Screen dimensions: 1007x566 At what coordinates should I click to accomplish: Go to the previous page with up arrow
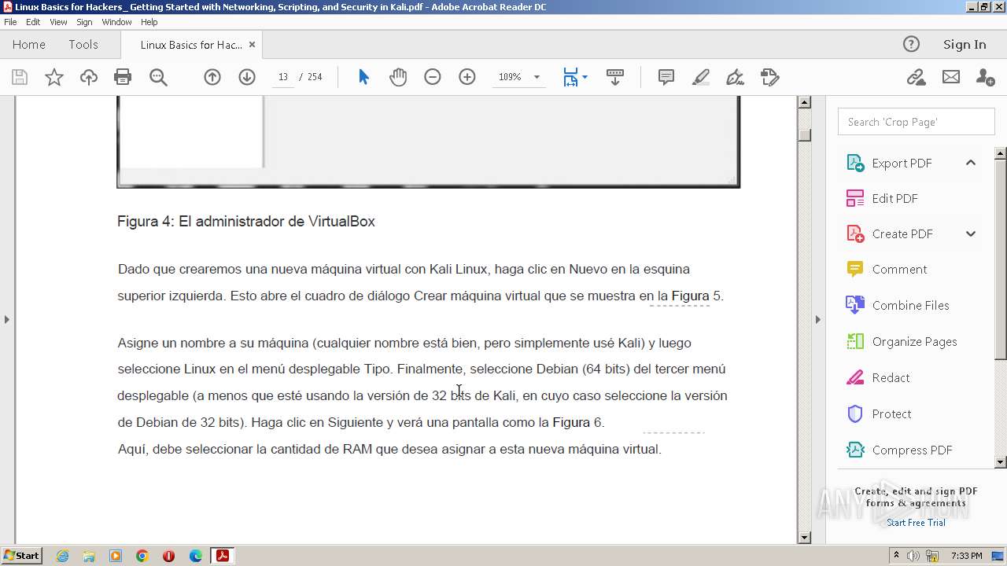coord(212,77)
